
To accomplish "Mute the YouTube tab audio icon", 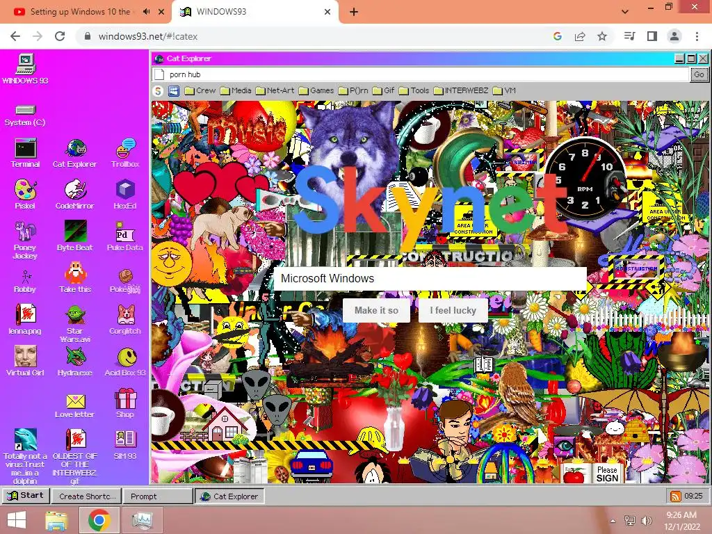I will [x=146, y=12].
